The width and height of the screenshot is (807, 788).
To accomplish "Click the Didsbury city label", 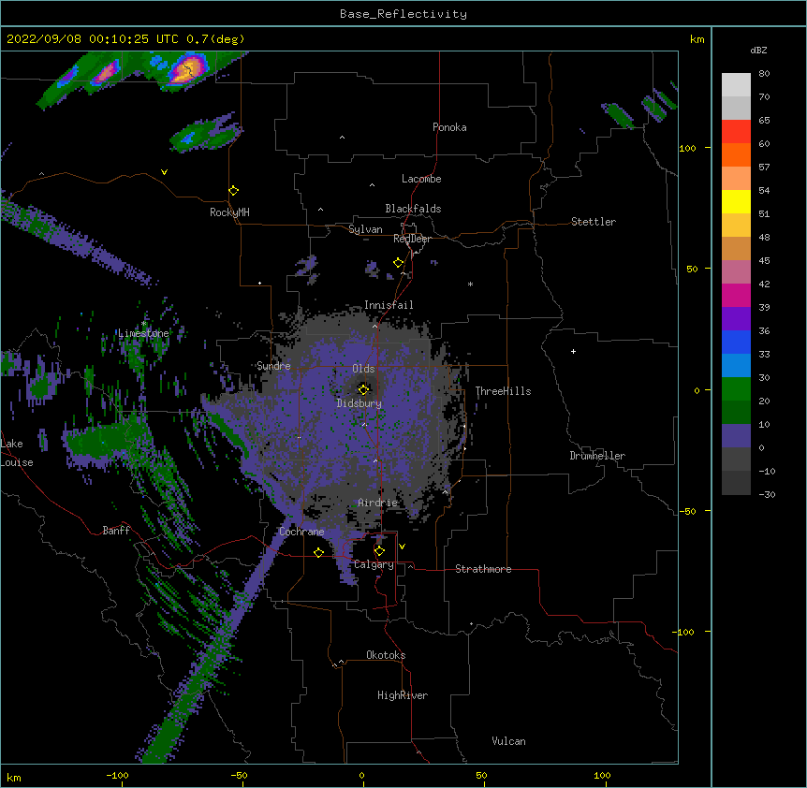I will pos(359,403).
